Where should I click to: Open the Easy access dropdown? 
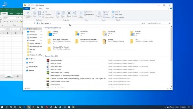[89, 15]
